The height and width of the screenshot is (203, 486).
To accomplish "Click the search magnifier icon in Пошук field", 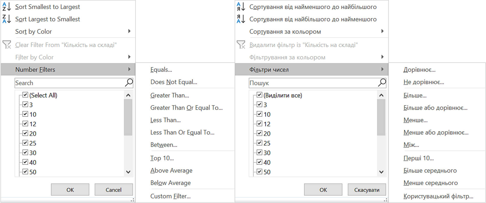I will 382,83.
